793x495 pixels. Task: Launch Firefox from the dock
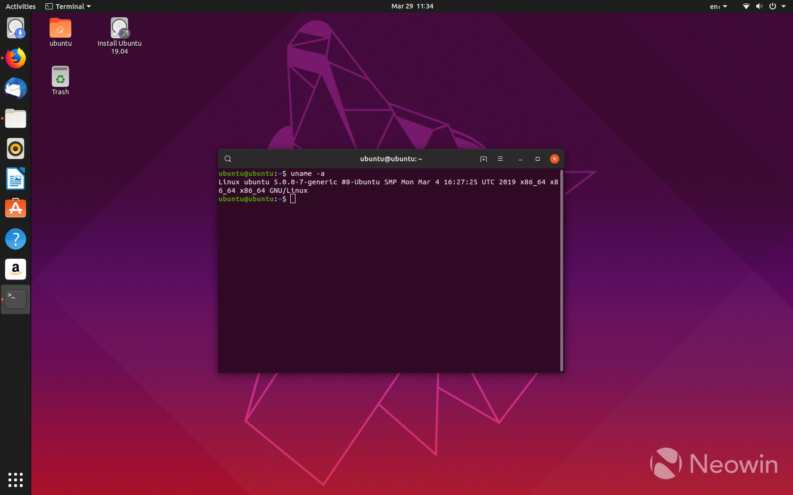point(16,58)
